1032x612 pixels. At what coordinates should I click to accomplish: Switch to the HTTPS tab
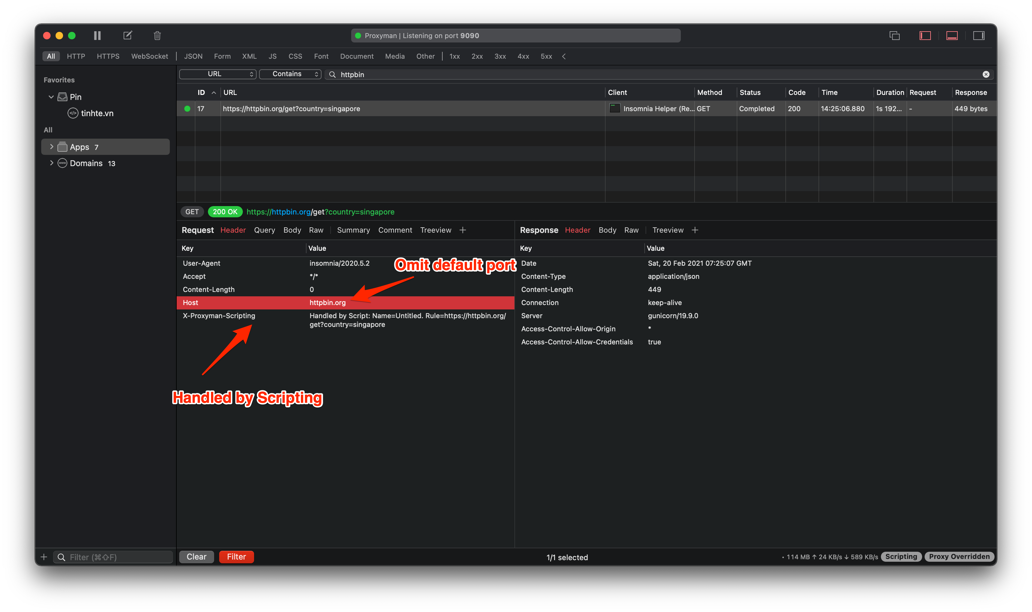[108, 56]
